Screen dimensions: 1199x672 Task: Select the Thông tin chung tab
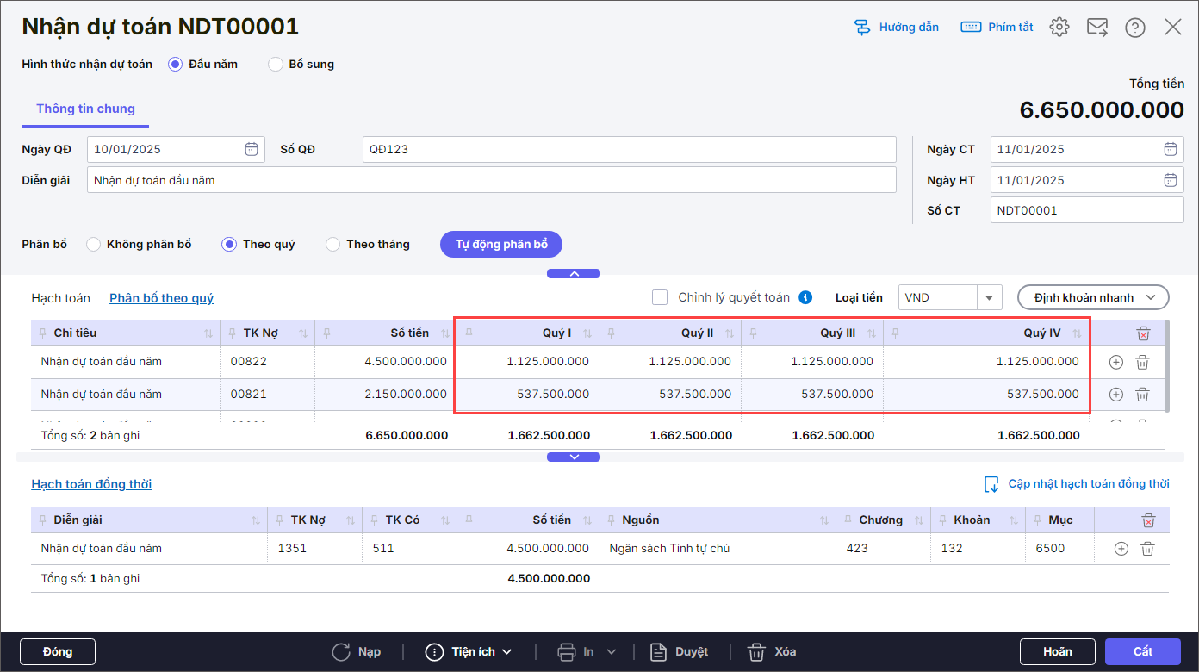(85, 109)
